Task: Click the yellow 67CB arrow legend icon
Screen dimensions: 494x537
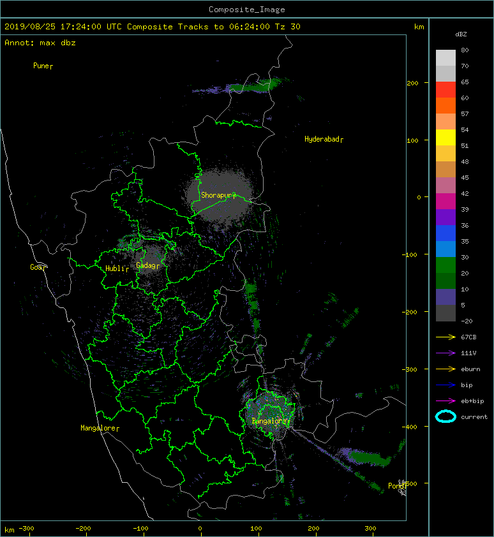Action: click(445, 337)
